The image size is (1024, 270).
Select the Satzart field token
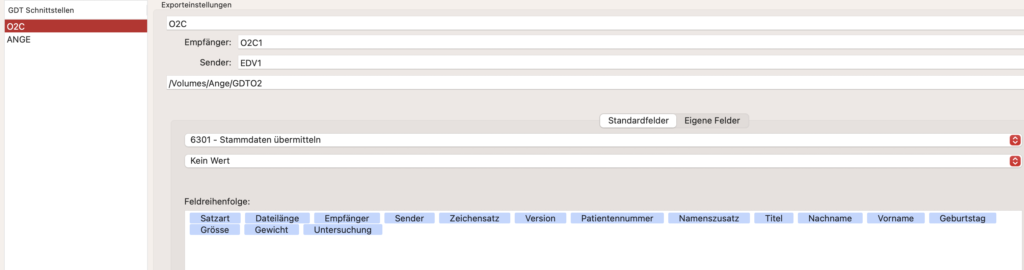click(x=215, y=218)
